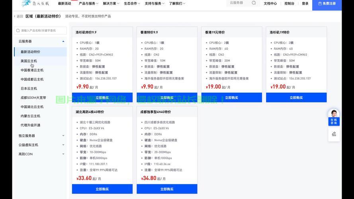The width and height of the screenshot is (354, 199).
Task: Click the search magnifier icon in top bar
Action: 254,3
